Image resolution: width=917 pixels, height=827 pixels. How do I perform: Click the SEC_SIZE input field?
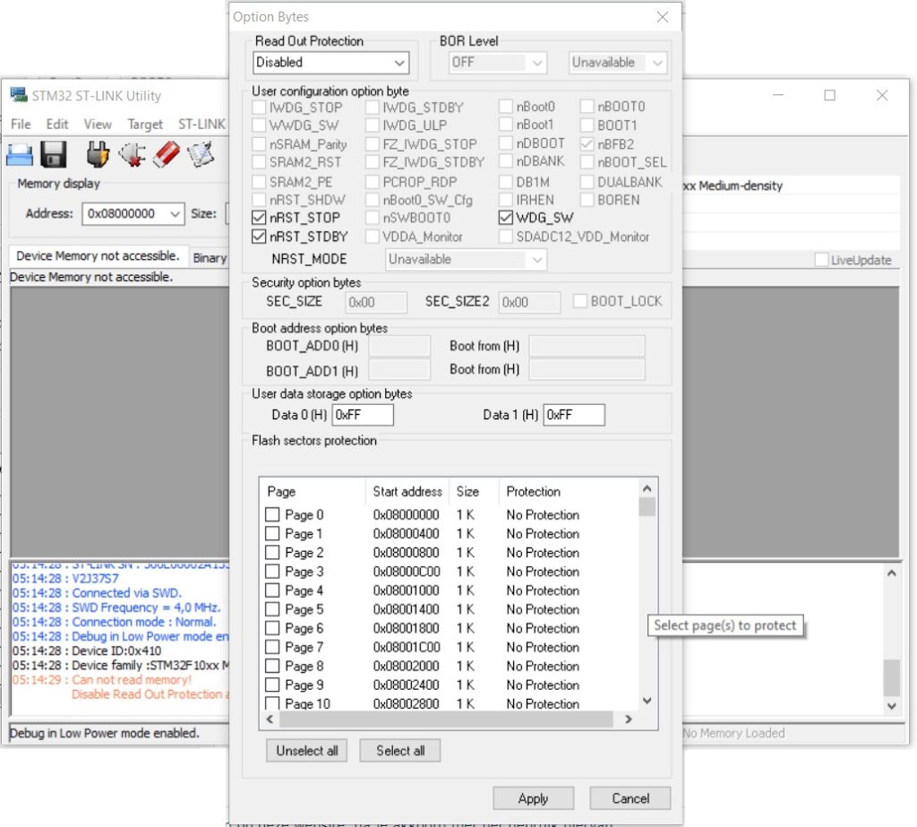tap(377, 302)
